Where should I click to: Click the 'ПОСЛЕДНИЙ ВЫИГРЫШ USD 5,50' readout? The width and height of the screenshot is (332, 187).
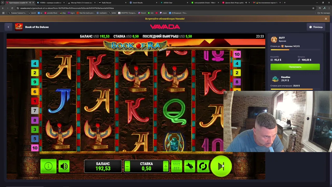167,36
